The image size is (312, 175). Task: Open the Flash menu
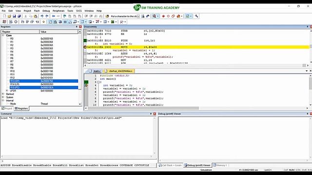pos(37,11)
